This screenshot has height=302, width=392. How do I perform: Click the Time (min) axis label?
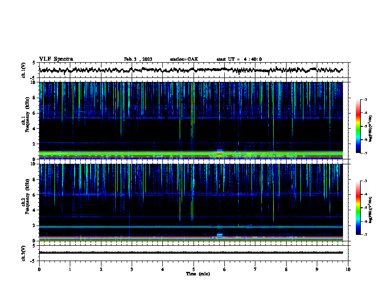pyautogui.click(x=198, y=274)
